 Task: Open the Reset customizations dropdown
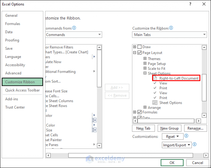[x=172, y=137]
